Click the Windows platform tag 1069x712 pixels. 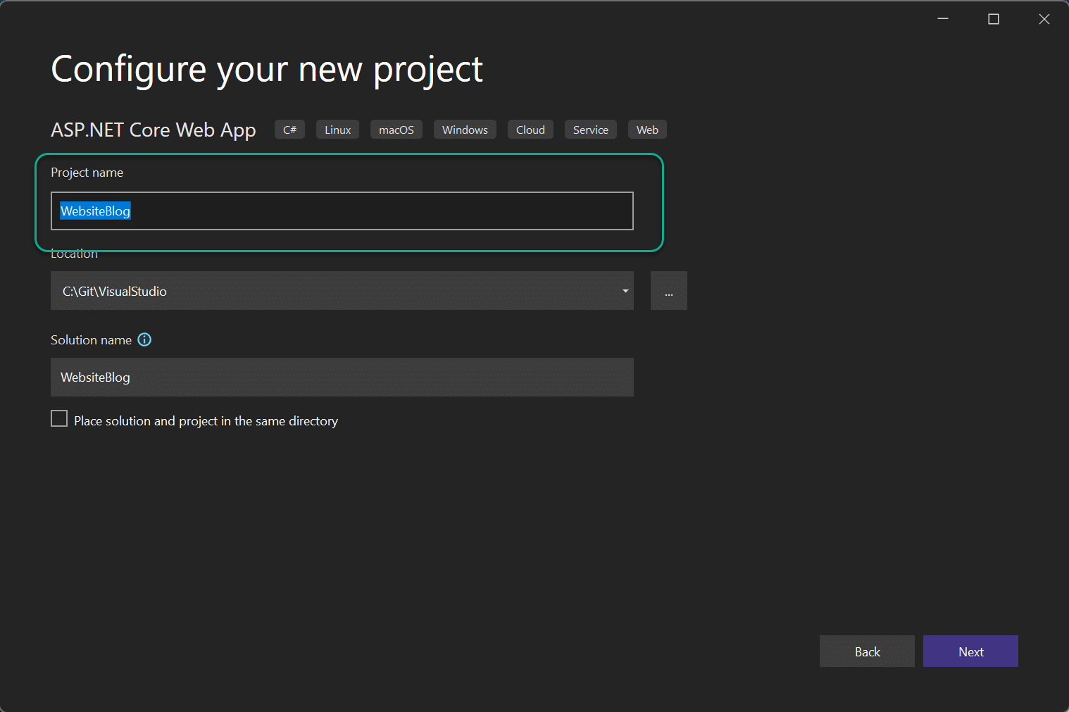465,130
